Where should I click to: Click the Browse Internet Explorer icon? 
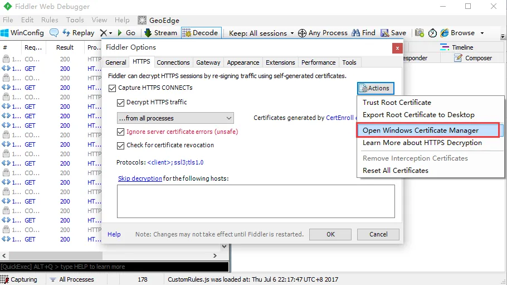pos(445,33)
